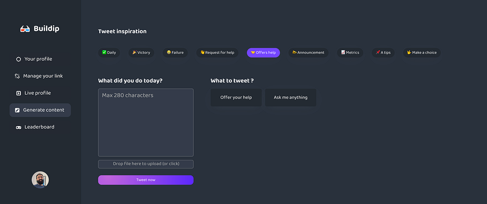
Task: Click the Ask me anything suggestion
Action: (291, 98)
